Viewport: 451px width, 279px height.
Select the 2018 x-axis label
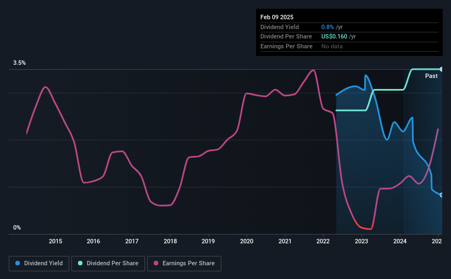(170, 241)
